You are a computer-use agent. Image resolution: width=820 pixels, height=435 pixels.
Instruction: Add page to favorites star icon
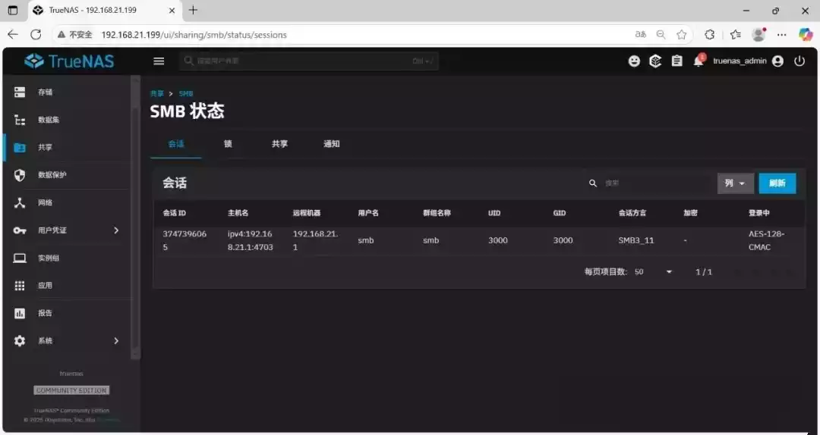click(681, 34)
